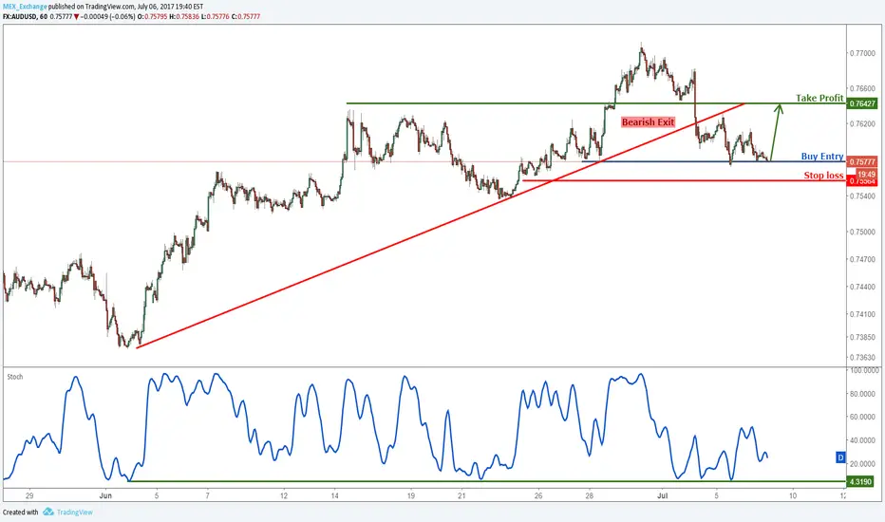This screenshot has width=885, height=522.
Task: Click the 0.75000 price axis label
Action: 862,232
